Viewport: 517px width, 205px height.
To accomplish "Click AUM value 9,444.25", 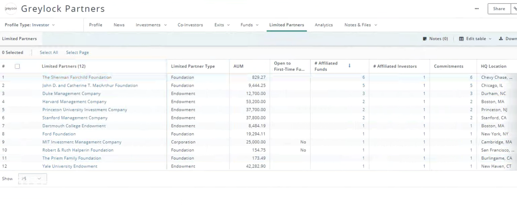I will point(257,86).
